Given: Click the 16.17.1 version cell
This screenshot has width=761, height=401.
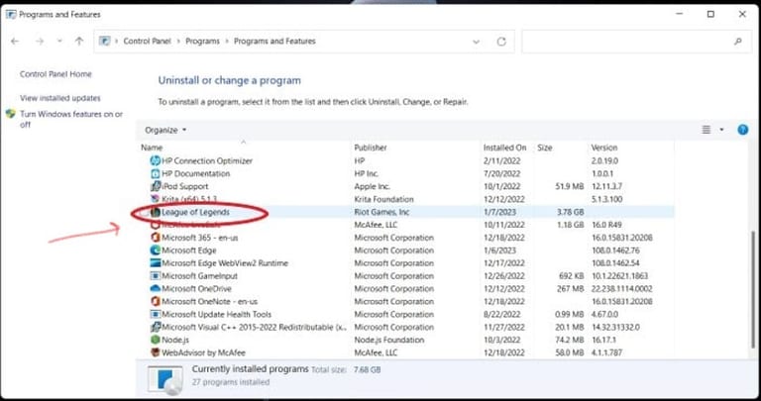Looking at the screenshot, I should [x=603, y=340].
